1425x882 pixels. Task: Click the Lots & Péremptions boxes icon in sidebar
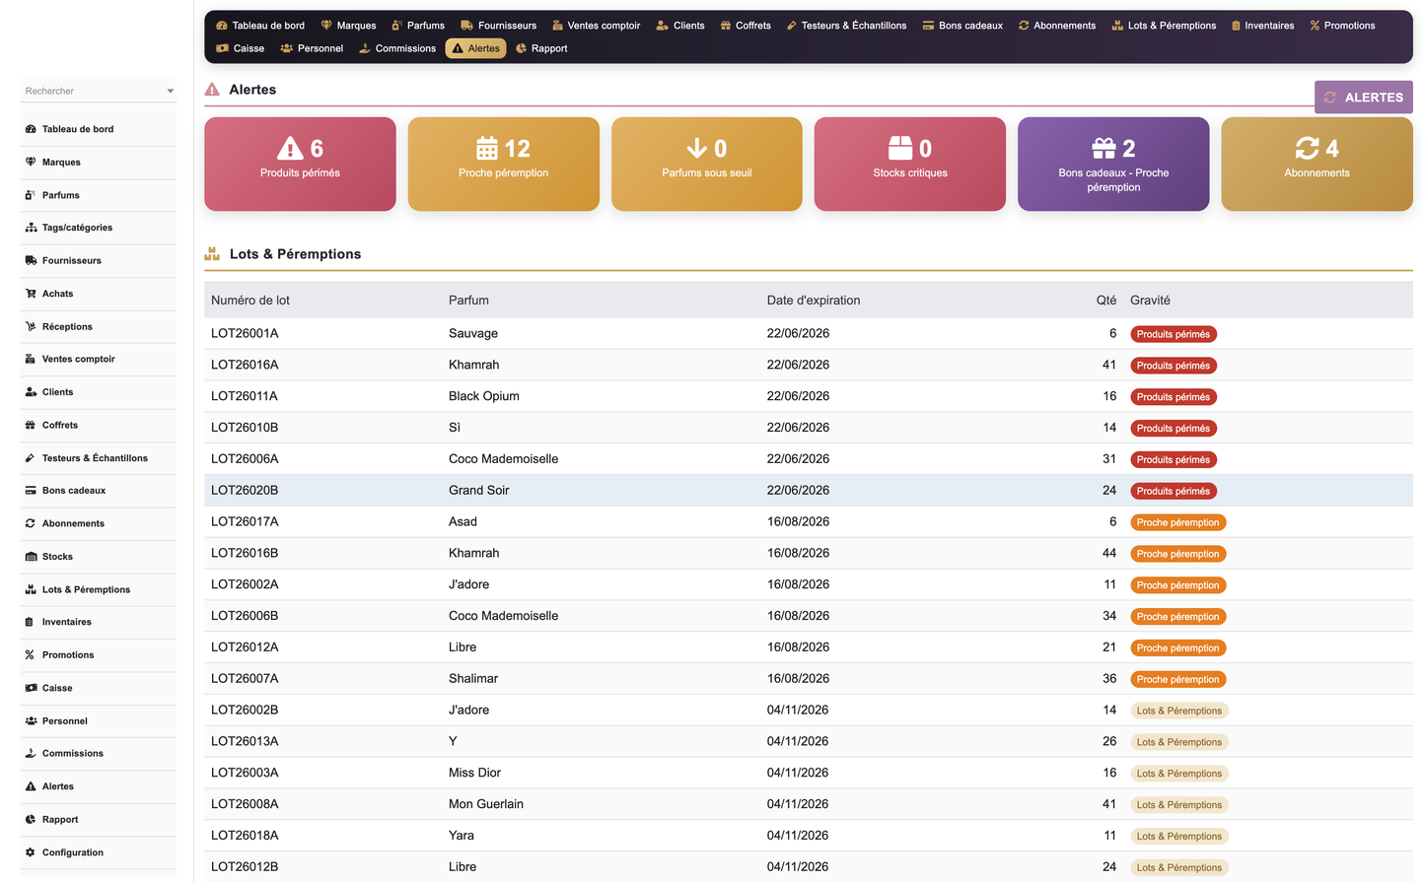pos(31,589)
